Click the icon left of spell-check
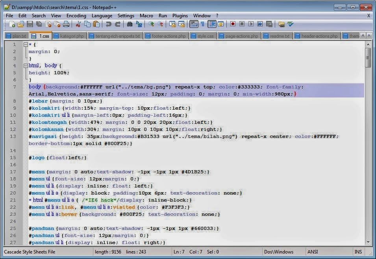 281,24
